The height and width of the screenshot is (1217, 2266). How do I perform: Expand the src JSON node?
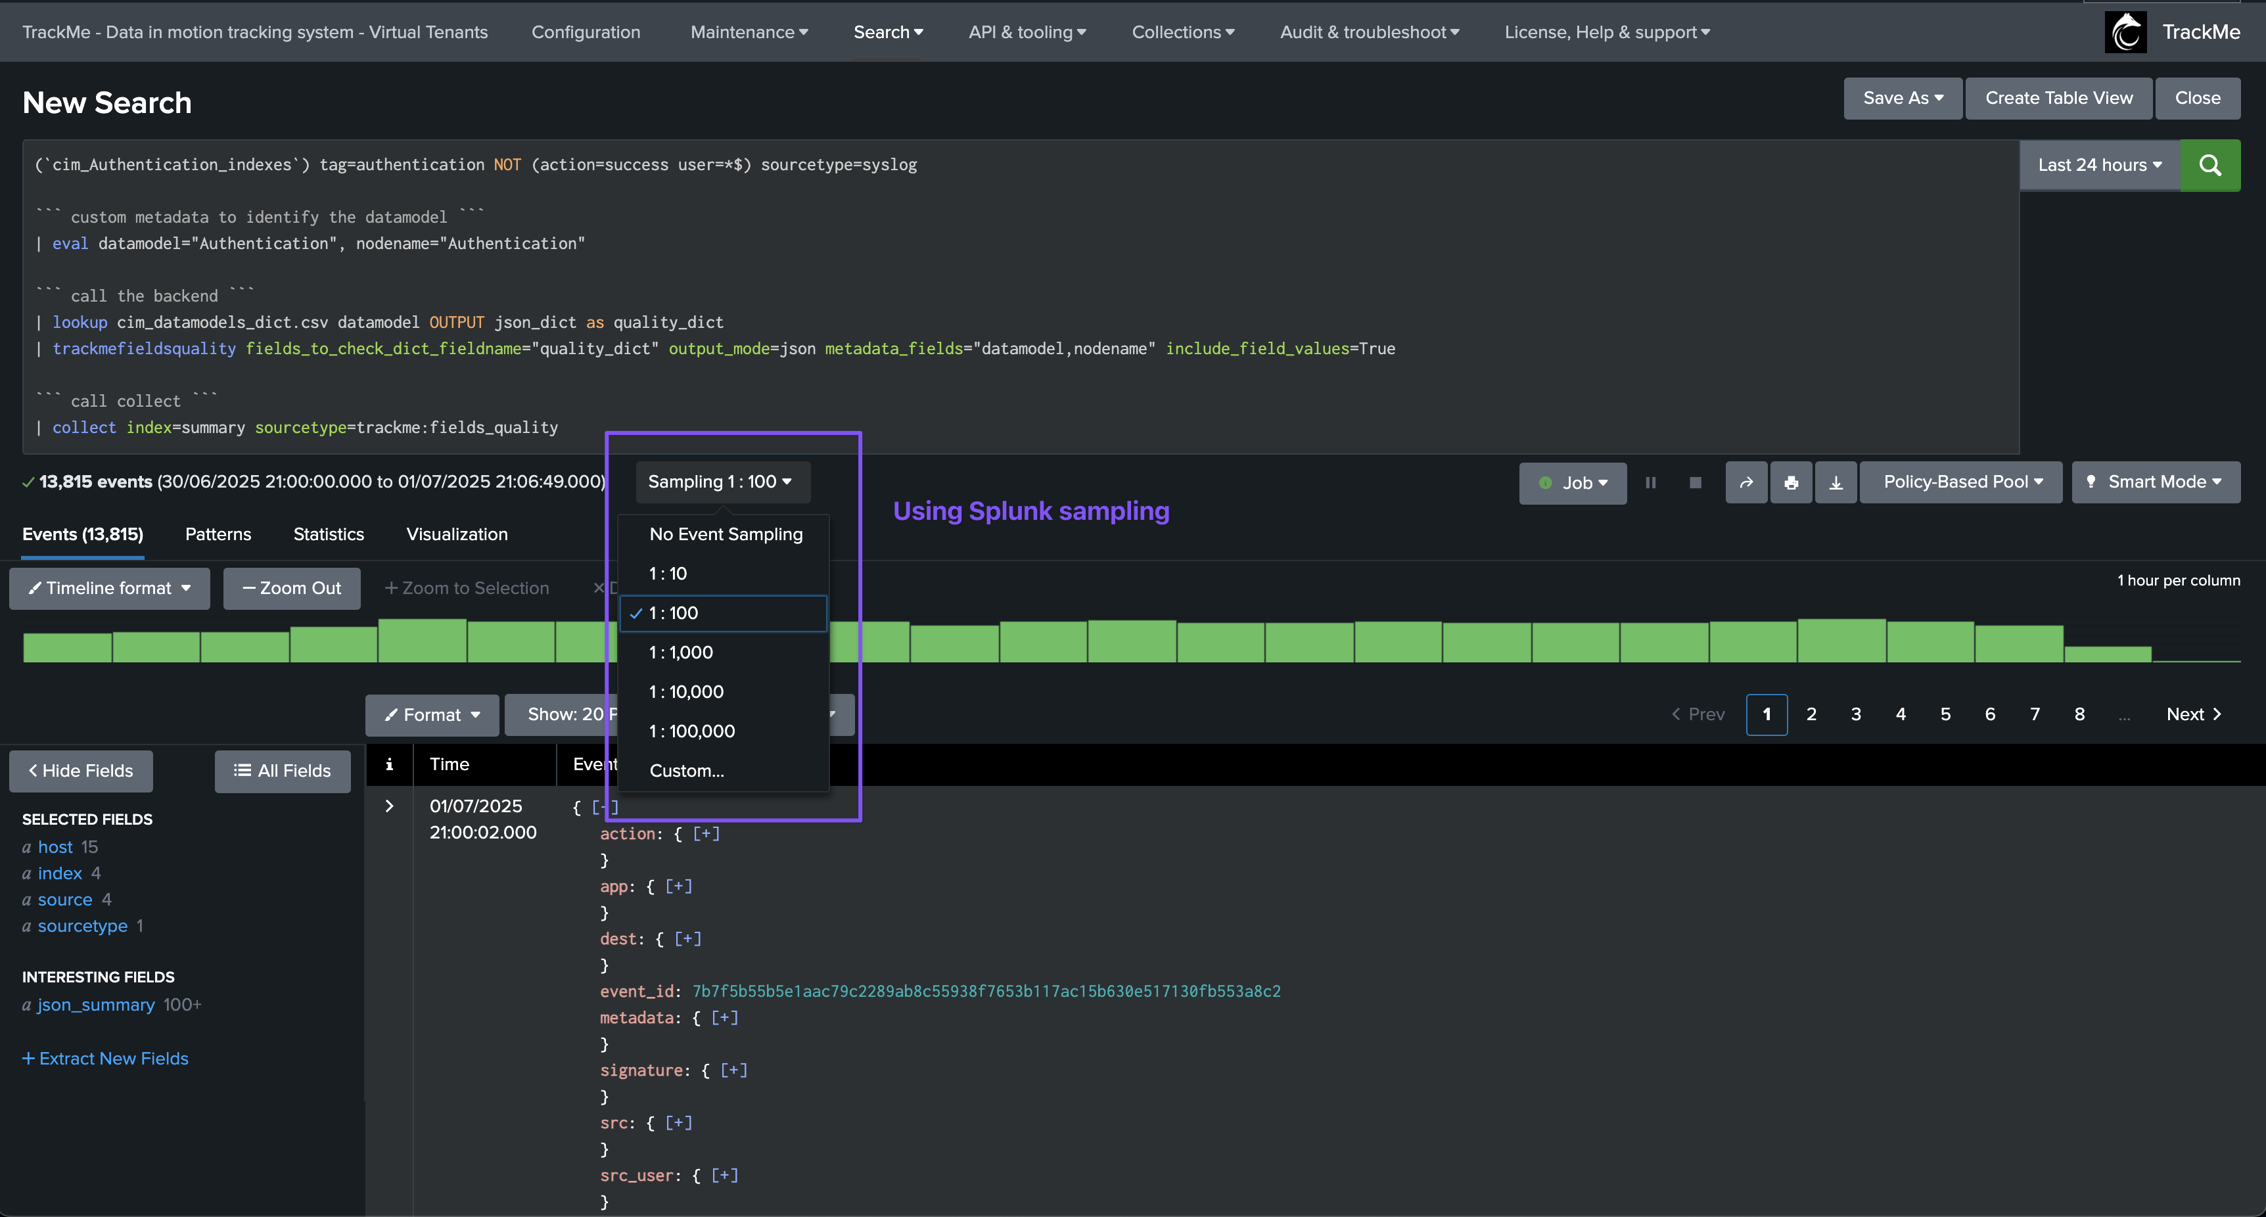(678, 1123)
